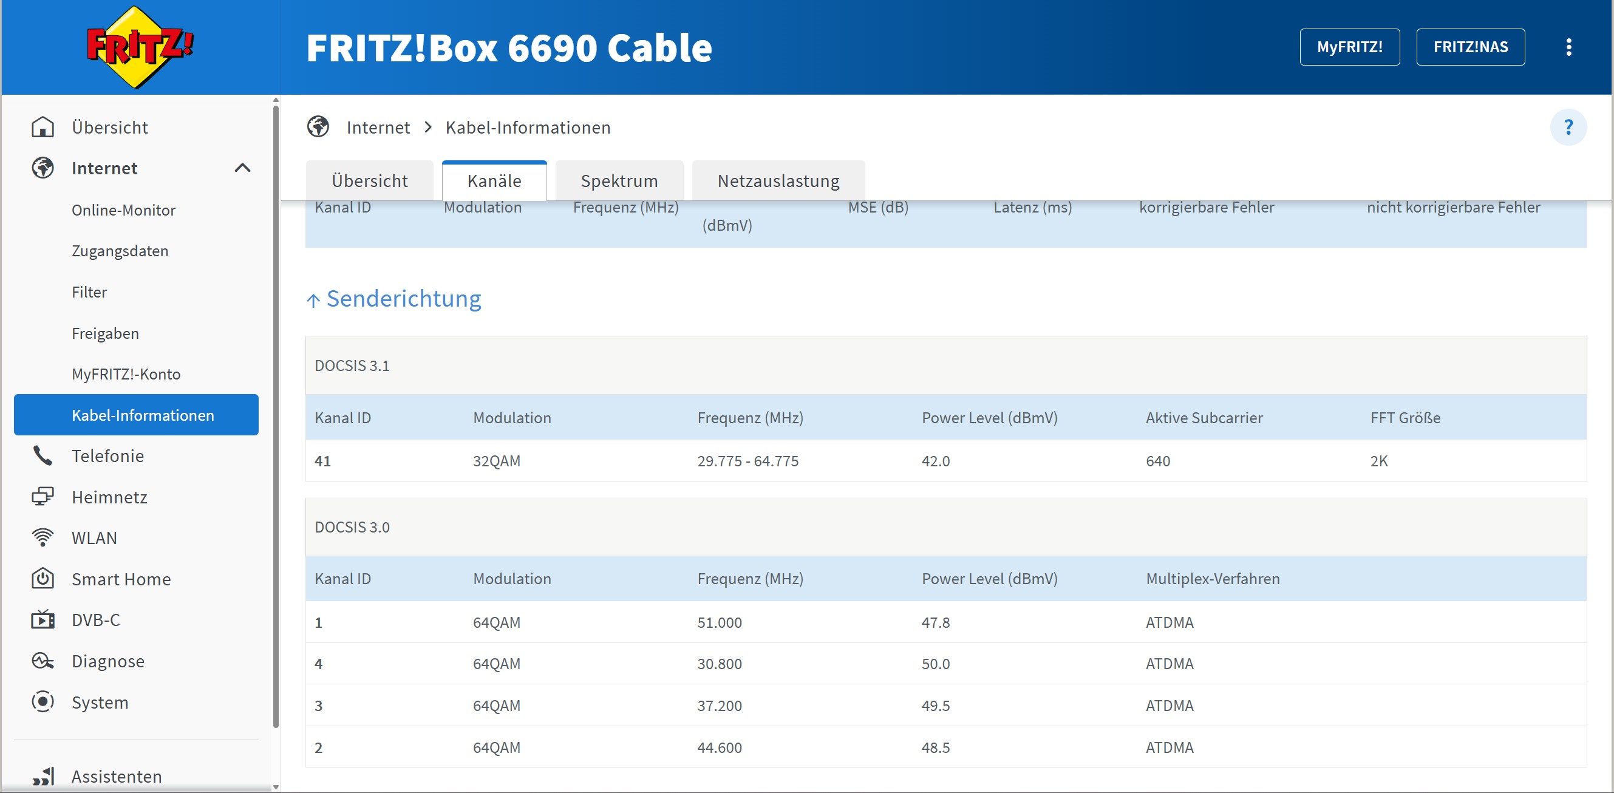
Task: Click frequency 29.775 - 64.775
Action: coord(747,461)
